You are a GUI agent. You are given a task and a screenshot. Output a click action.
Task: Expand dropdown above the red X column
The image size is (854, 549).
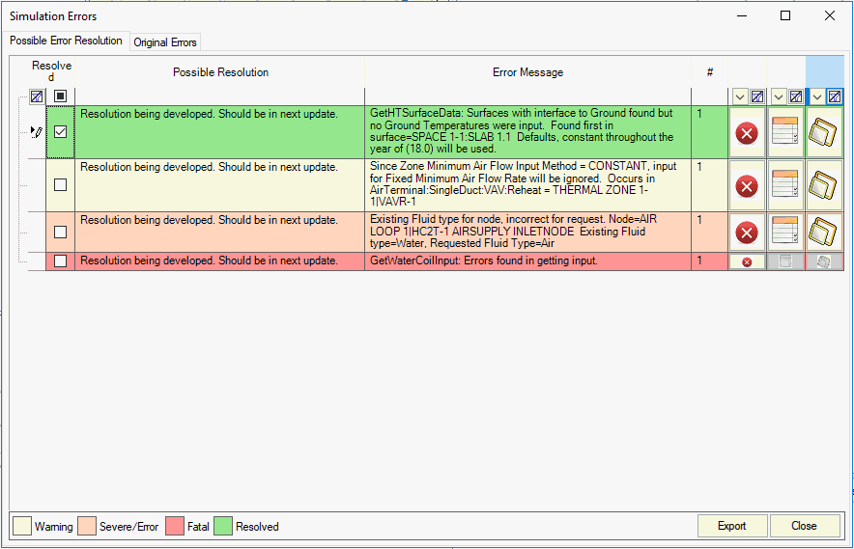739,96
